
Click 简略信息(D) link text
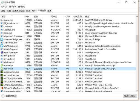tap(11, 96)
